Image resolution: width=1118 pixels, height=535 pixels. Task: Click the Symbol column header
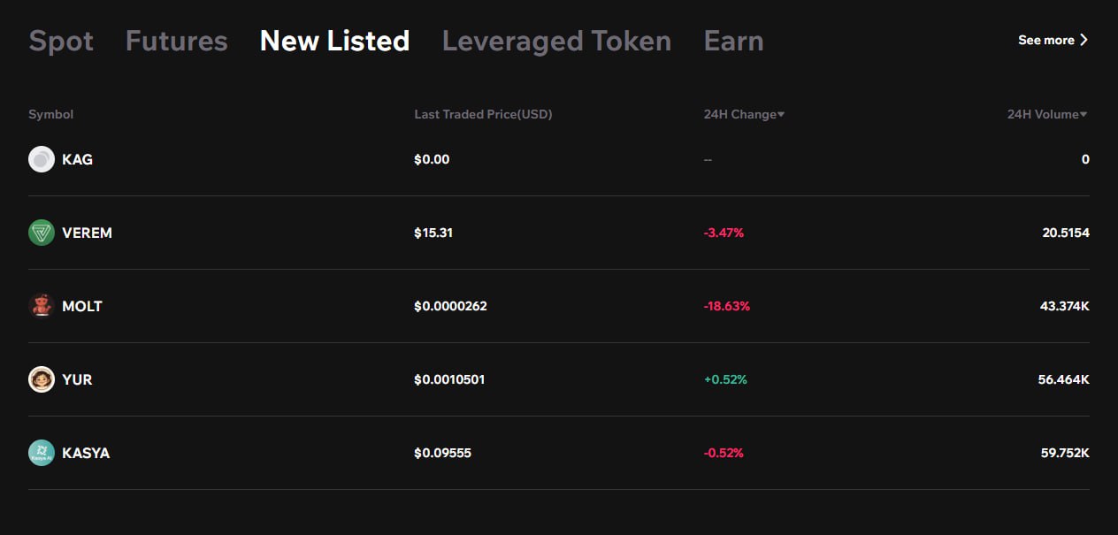[50, 114]
